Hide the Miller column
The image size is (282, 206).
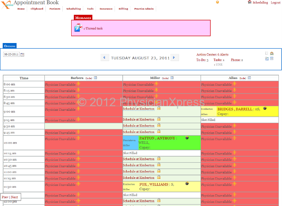coord(165,78)
